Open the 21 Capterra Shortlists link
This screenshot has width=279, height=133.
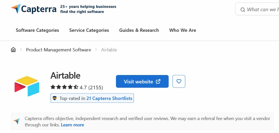click(109, 98)
